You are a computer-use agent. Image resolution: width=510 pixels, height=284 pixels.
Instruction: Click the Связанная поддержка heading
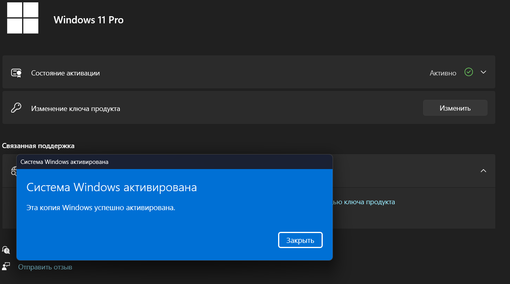pyautogui.click(x=38, y=146)
